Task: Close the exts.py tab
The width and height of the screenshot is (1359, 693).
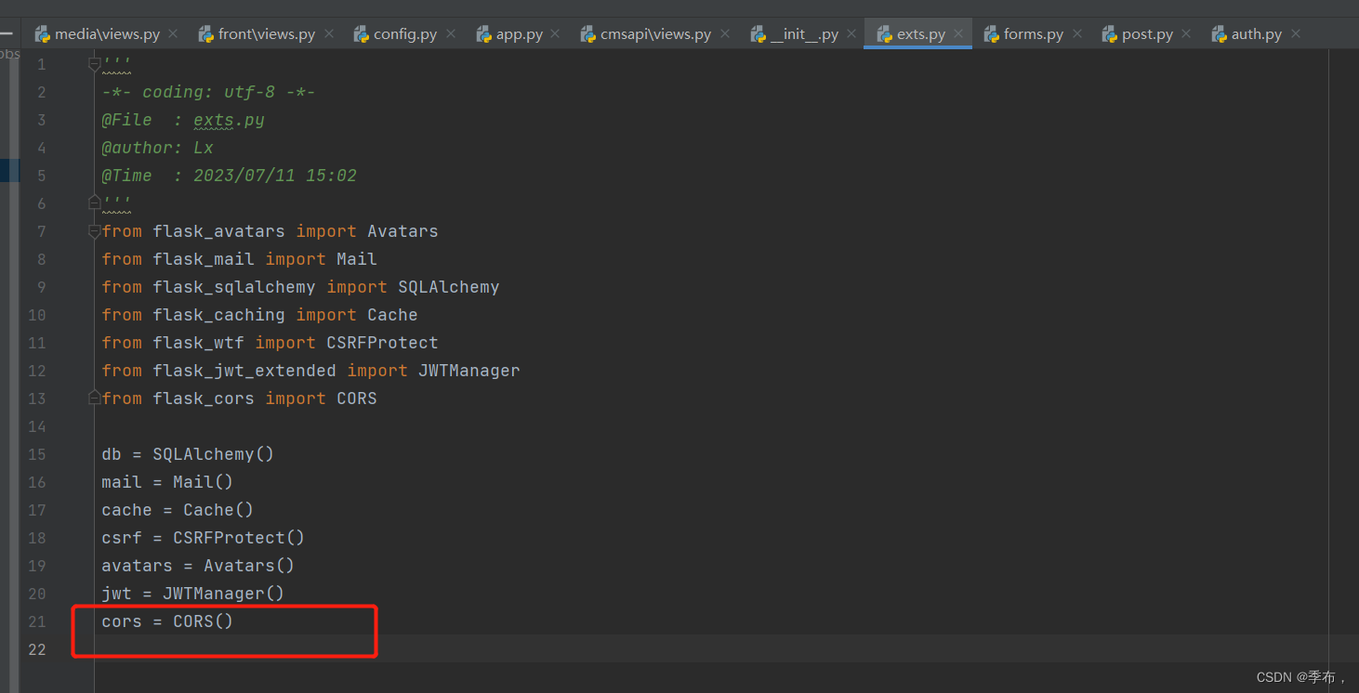Action: [x=958, y=33]
